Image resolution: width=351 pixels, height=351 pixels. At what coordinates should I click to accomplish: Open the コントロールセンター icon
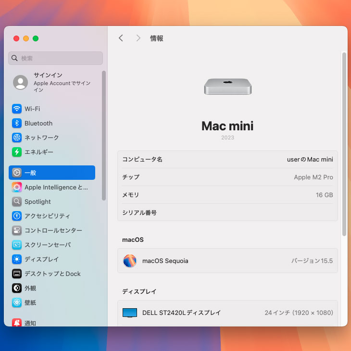tap(17, 230)
